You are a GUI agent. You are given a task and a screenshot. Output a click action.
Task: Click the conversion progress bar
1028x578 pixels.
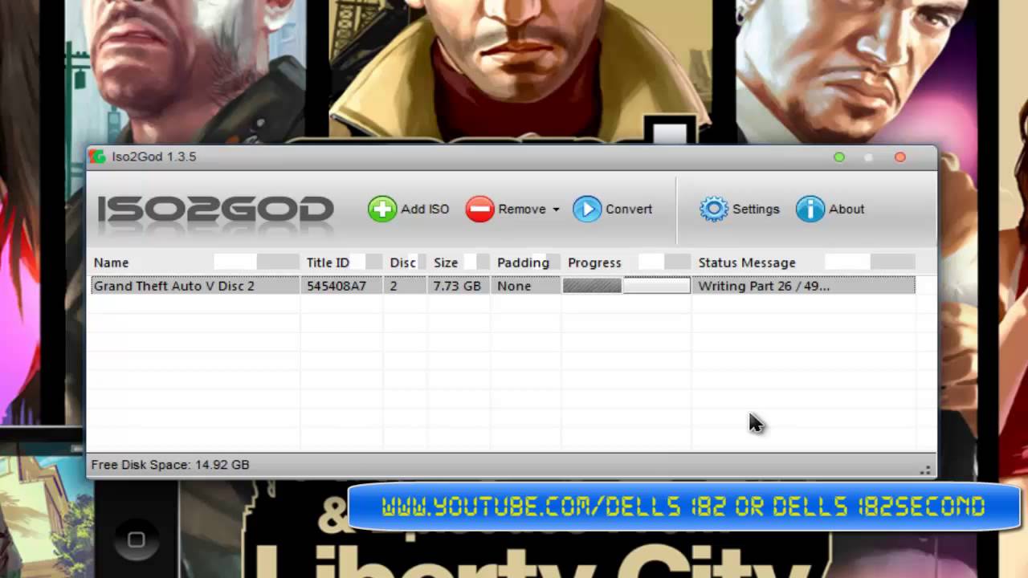click(626, 285)
